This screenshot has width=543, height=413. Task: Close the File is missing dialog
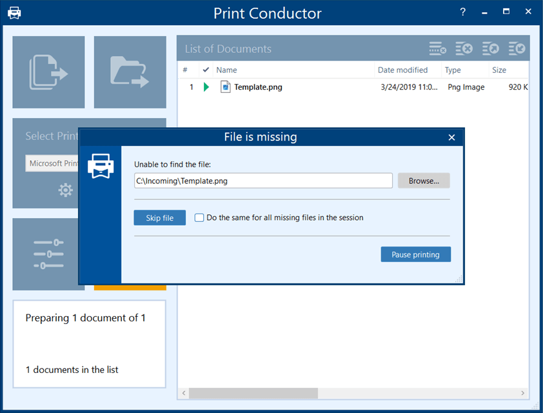coord(451,137)
